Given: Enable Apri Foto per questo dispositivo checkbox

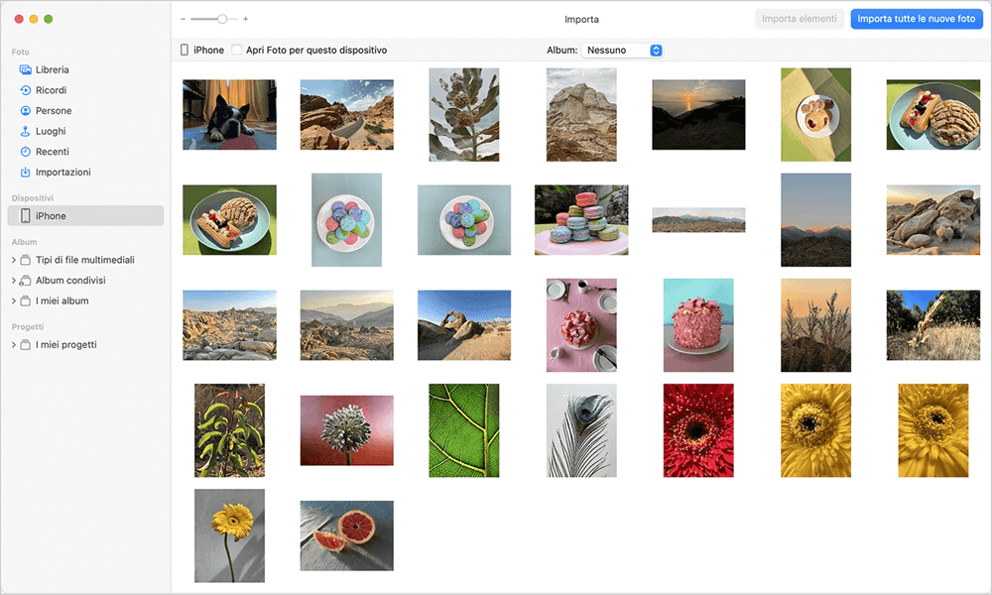Looking at the screenshot, I should click(237, 50).
